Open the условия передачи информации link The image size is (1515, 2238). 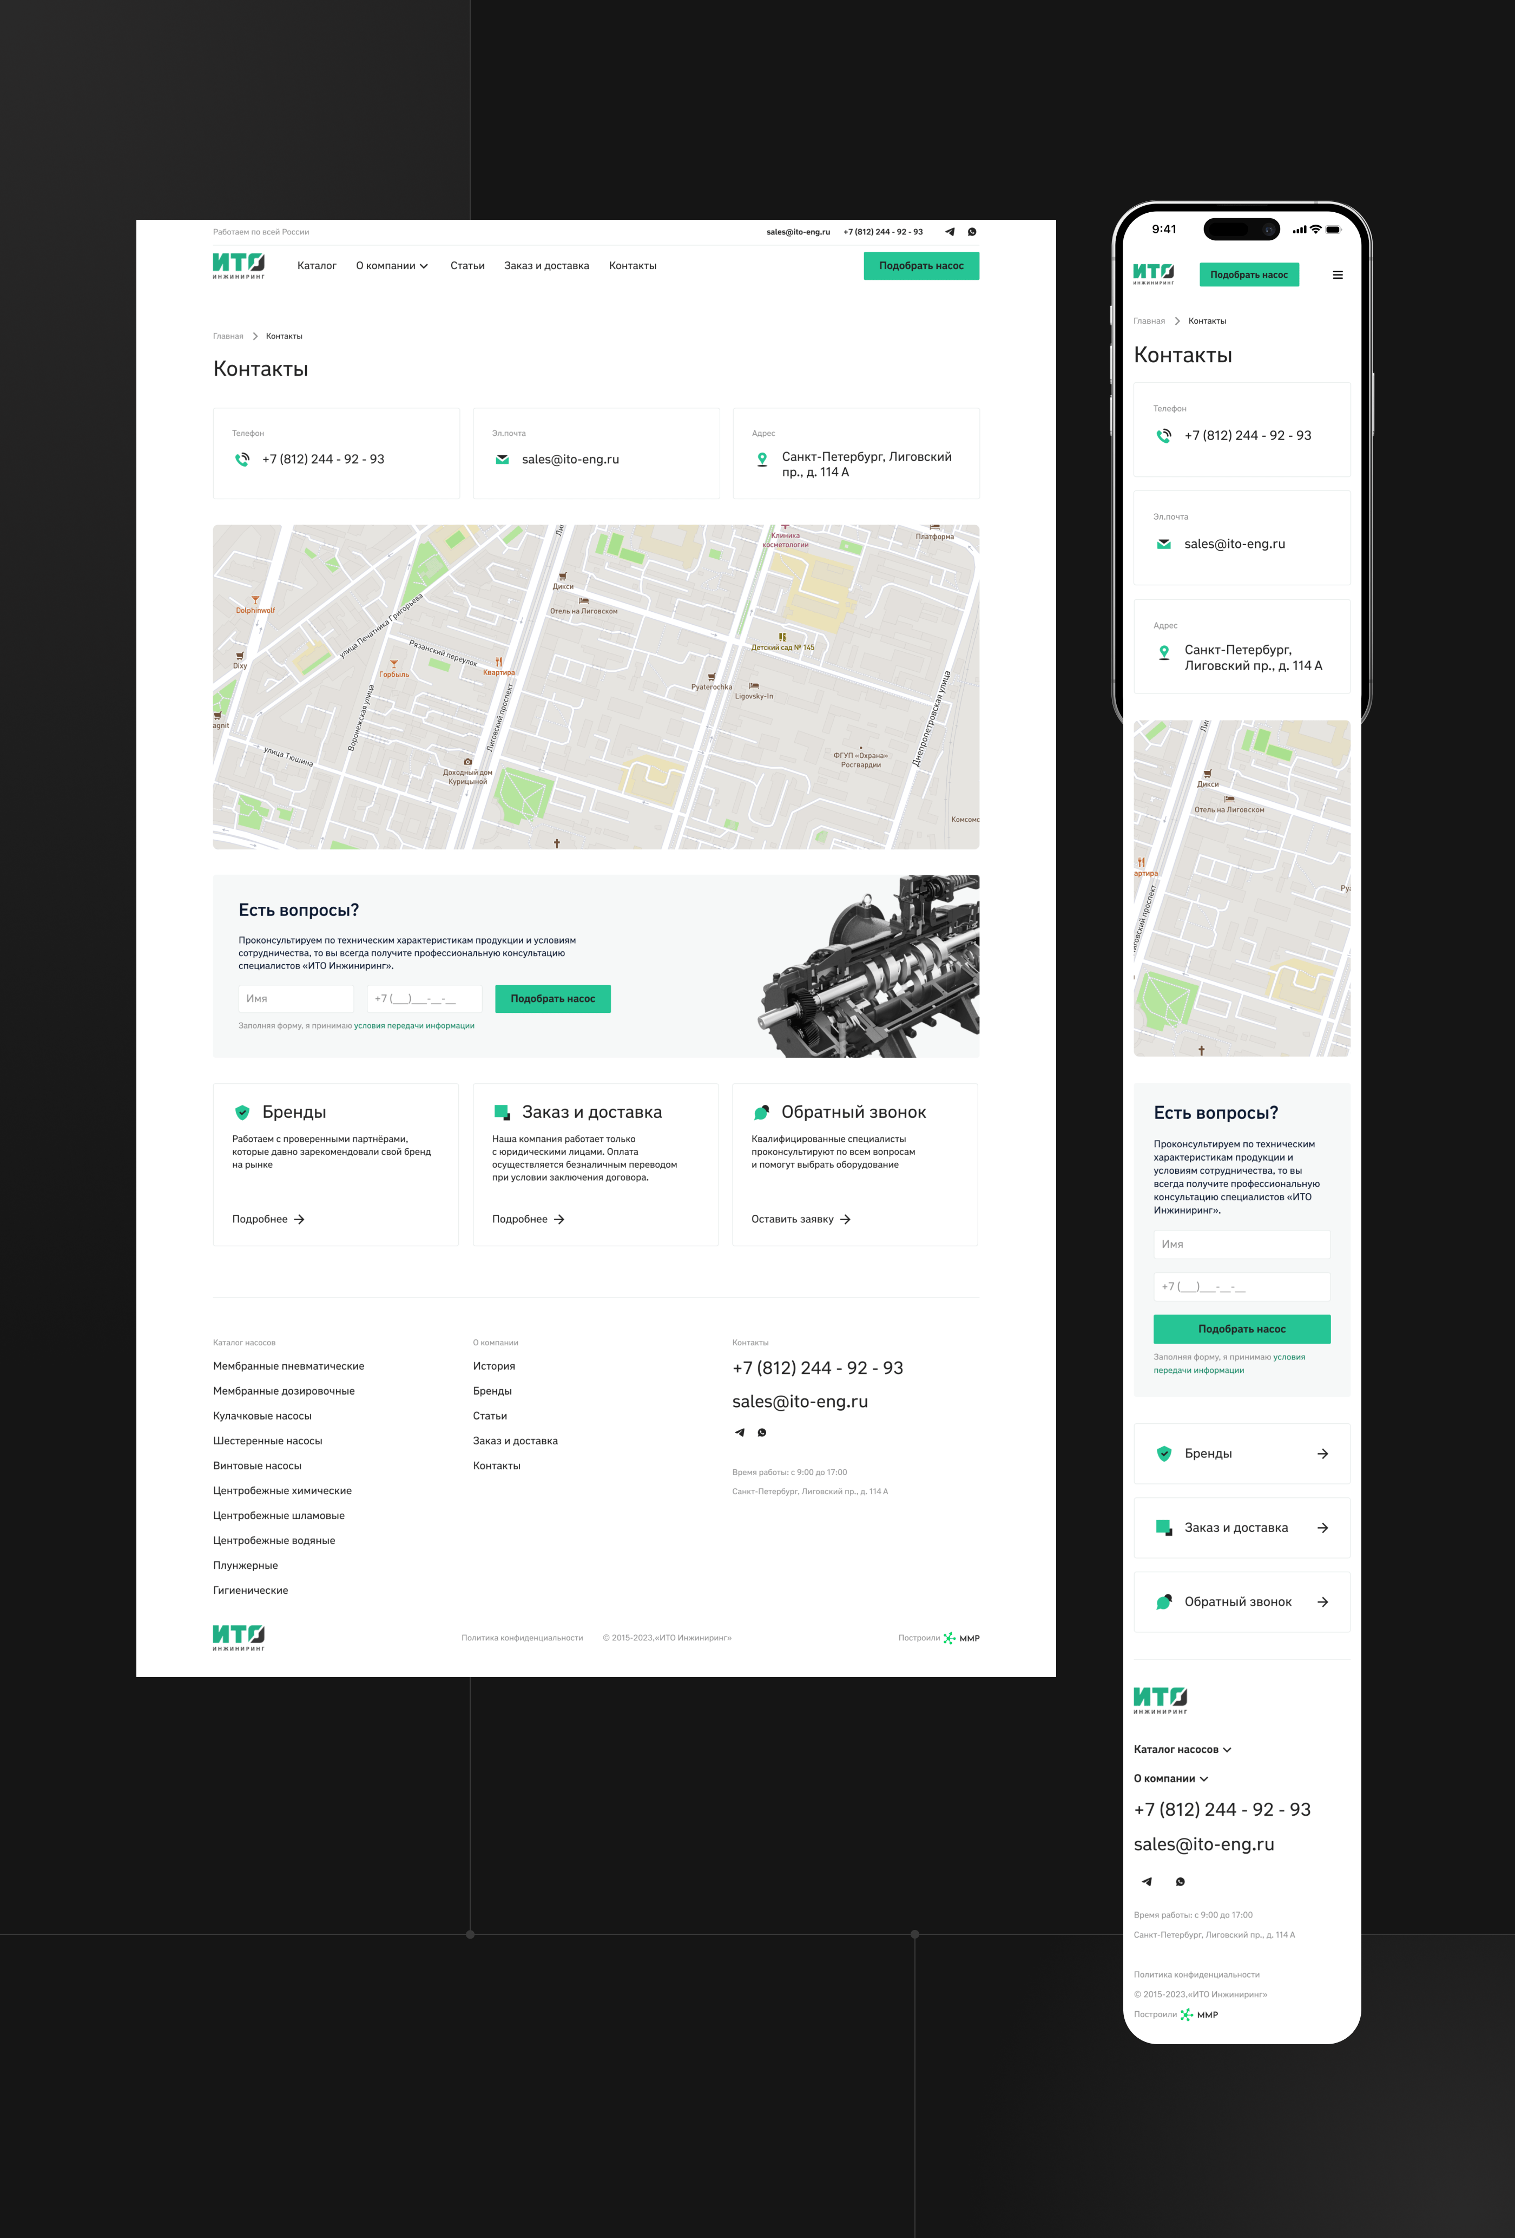414,1025
